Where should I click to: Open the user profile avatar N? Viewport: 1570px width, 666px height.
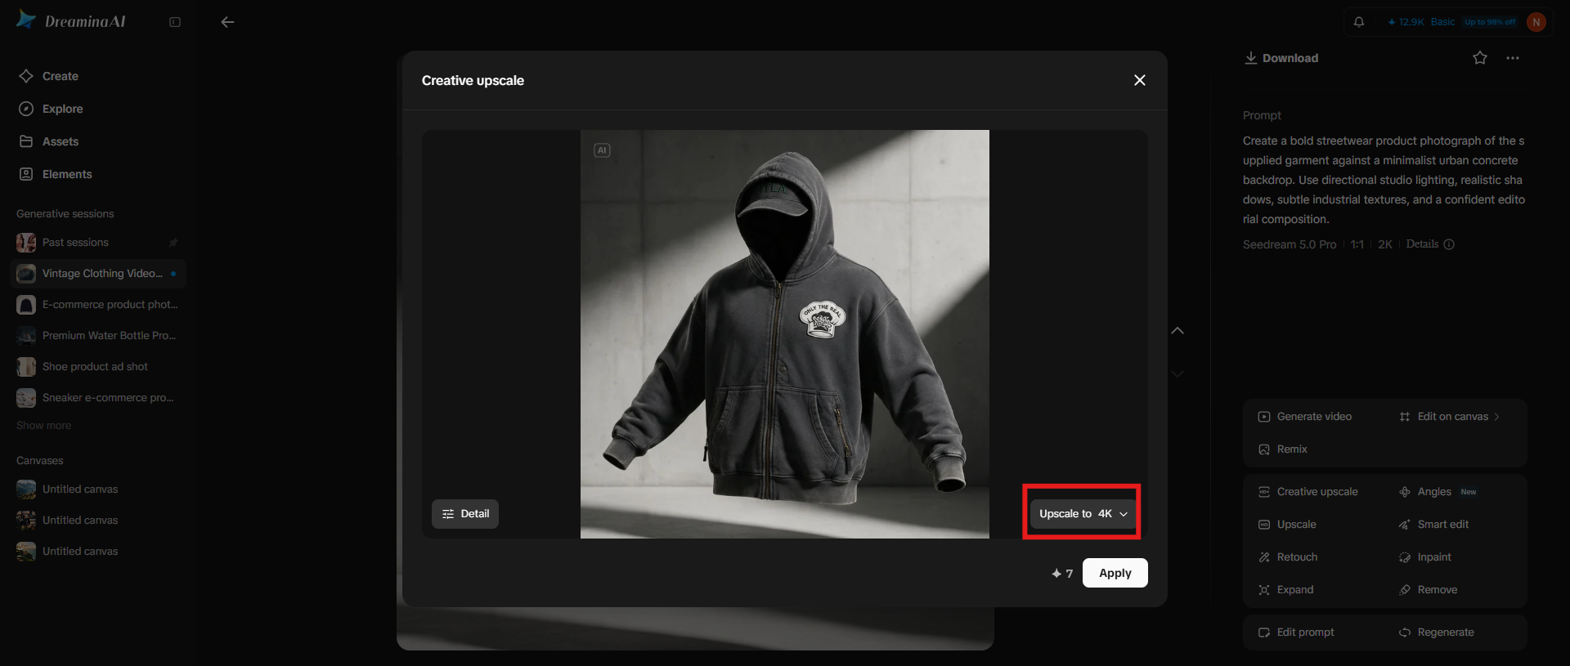coord(1536,22)
